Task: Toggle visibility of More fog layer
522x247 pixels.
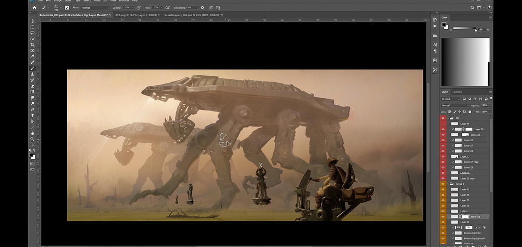Action: pos(443,216)
